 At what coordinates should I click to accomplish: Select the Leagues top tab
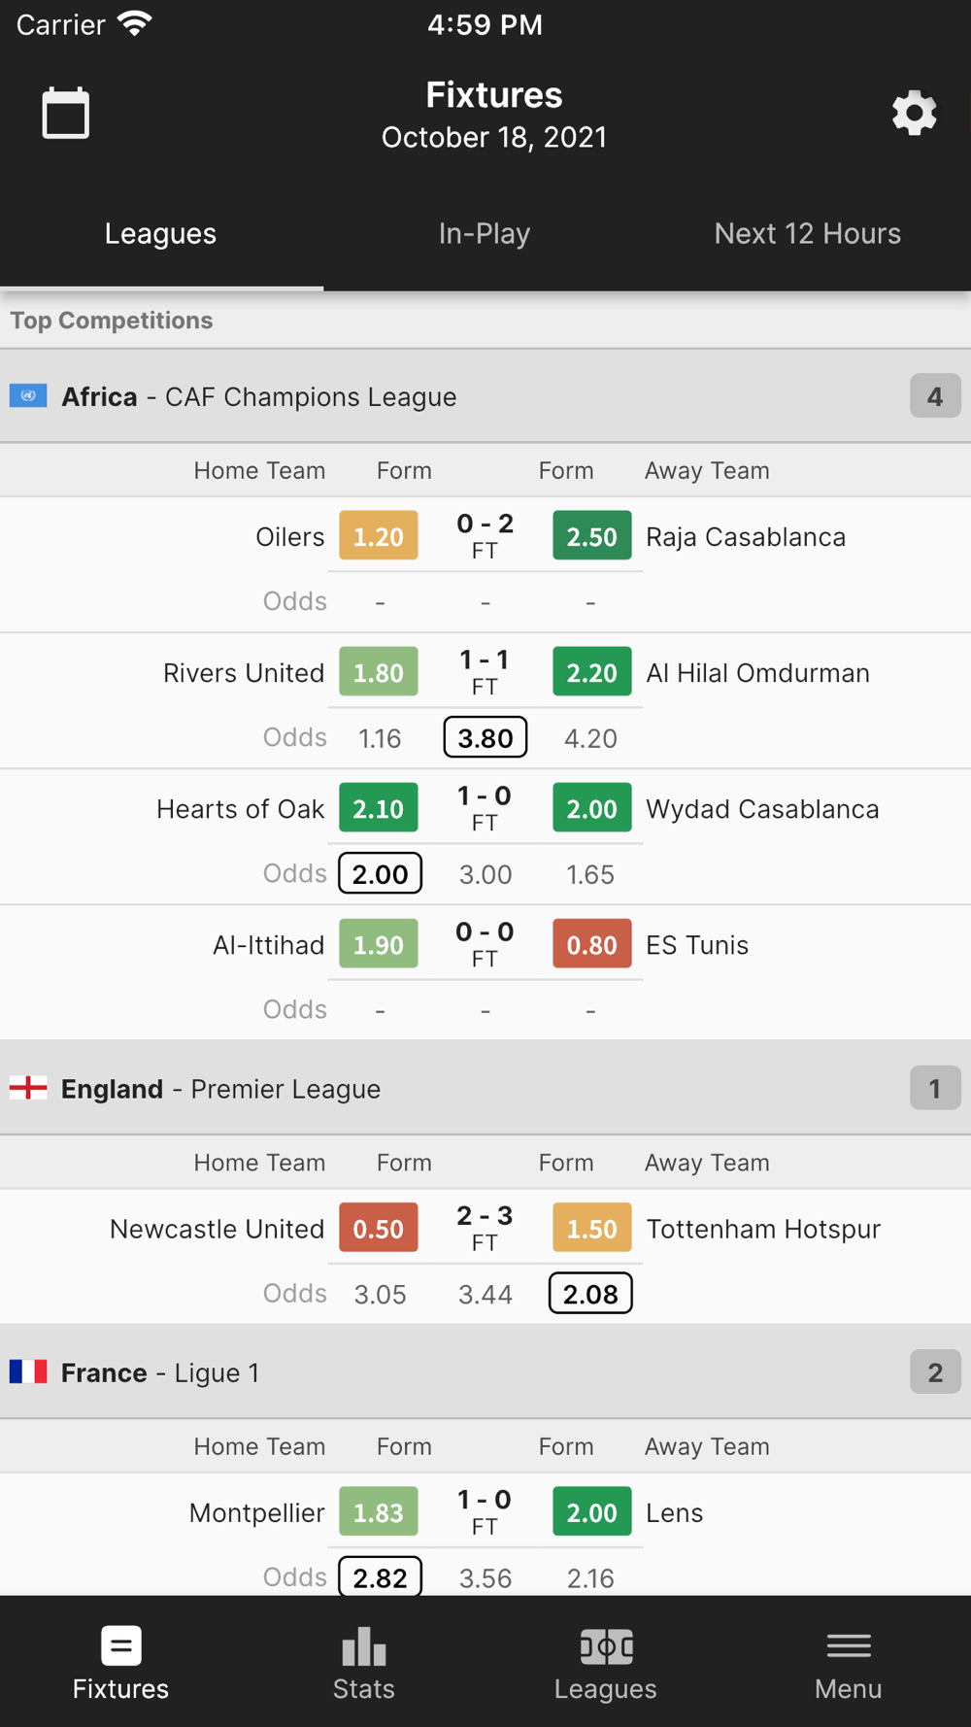[160, 233]
